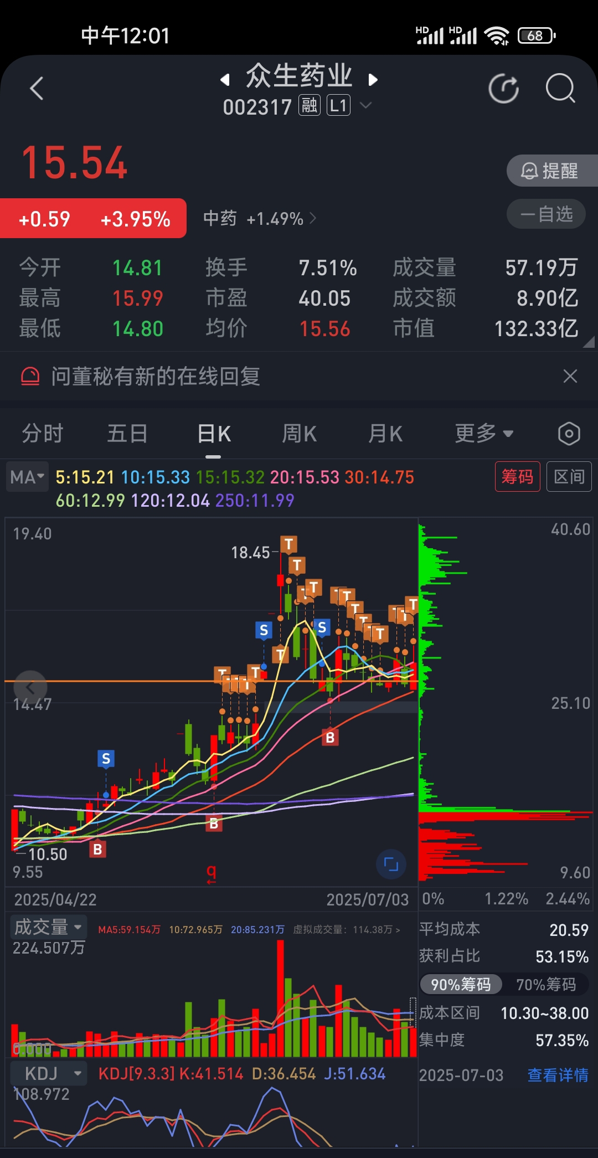Tap the 市值 132.33亿 value
Viewport: 598px width, 1158px height.
click(x=536, y=328)
